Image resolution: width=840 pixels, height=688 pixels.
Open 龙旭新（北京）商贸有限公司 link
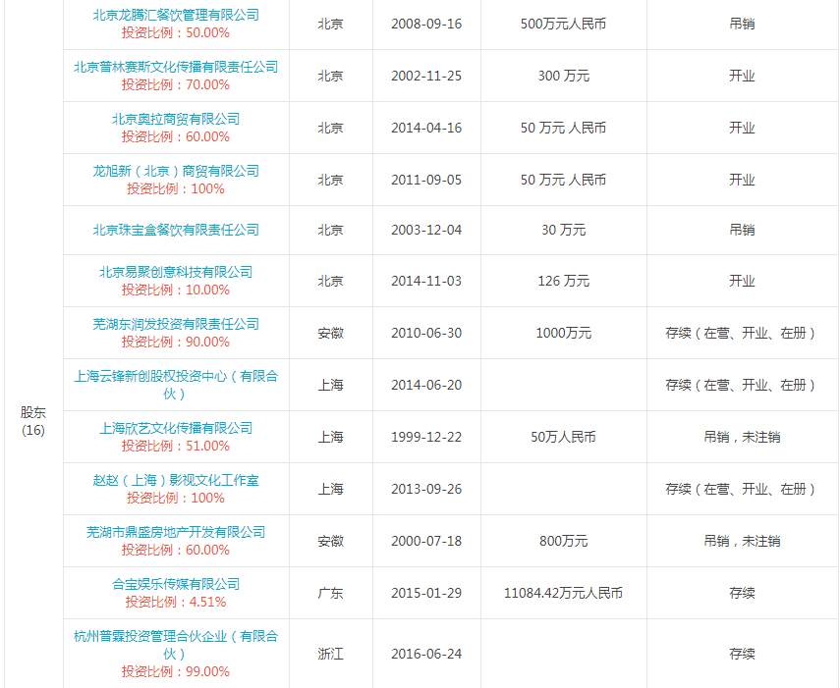[176, 171]
